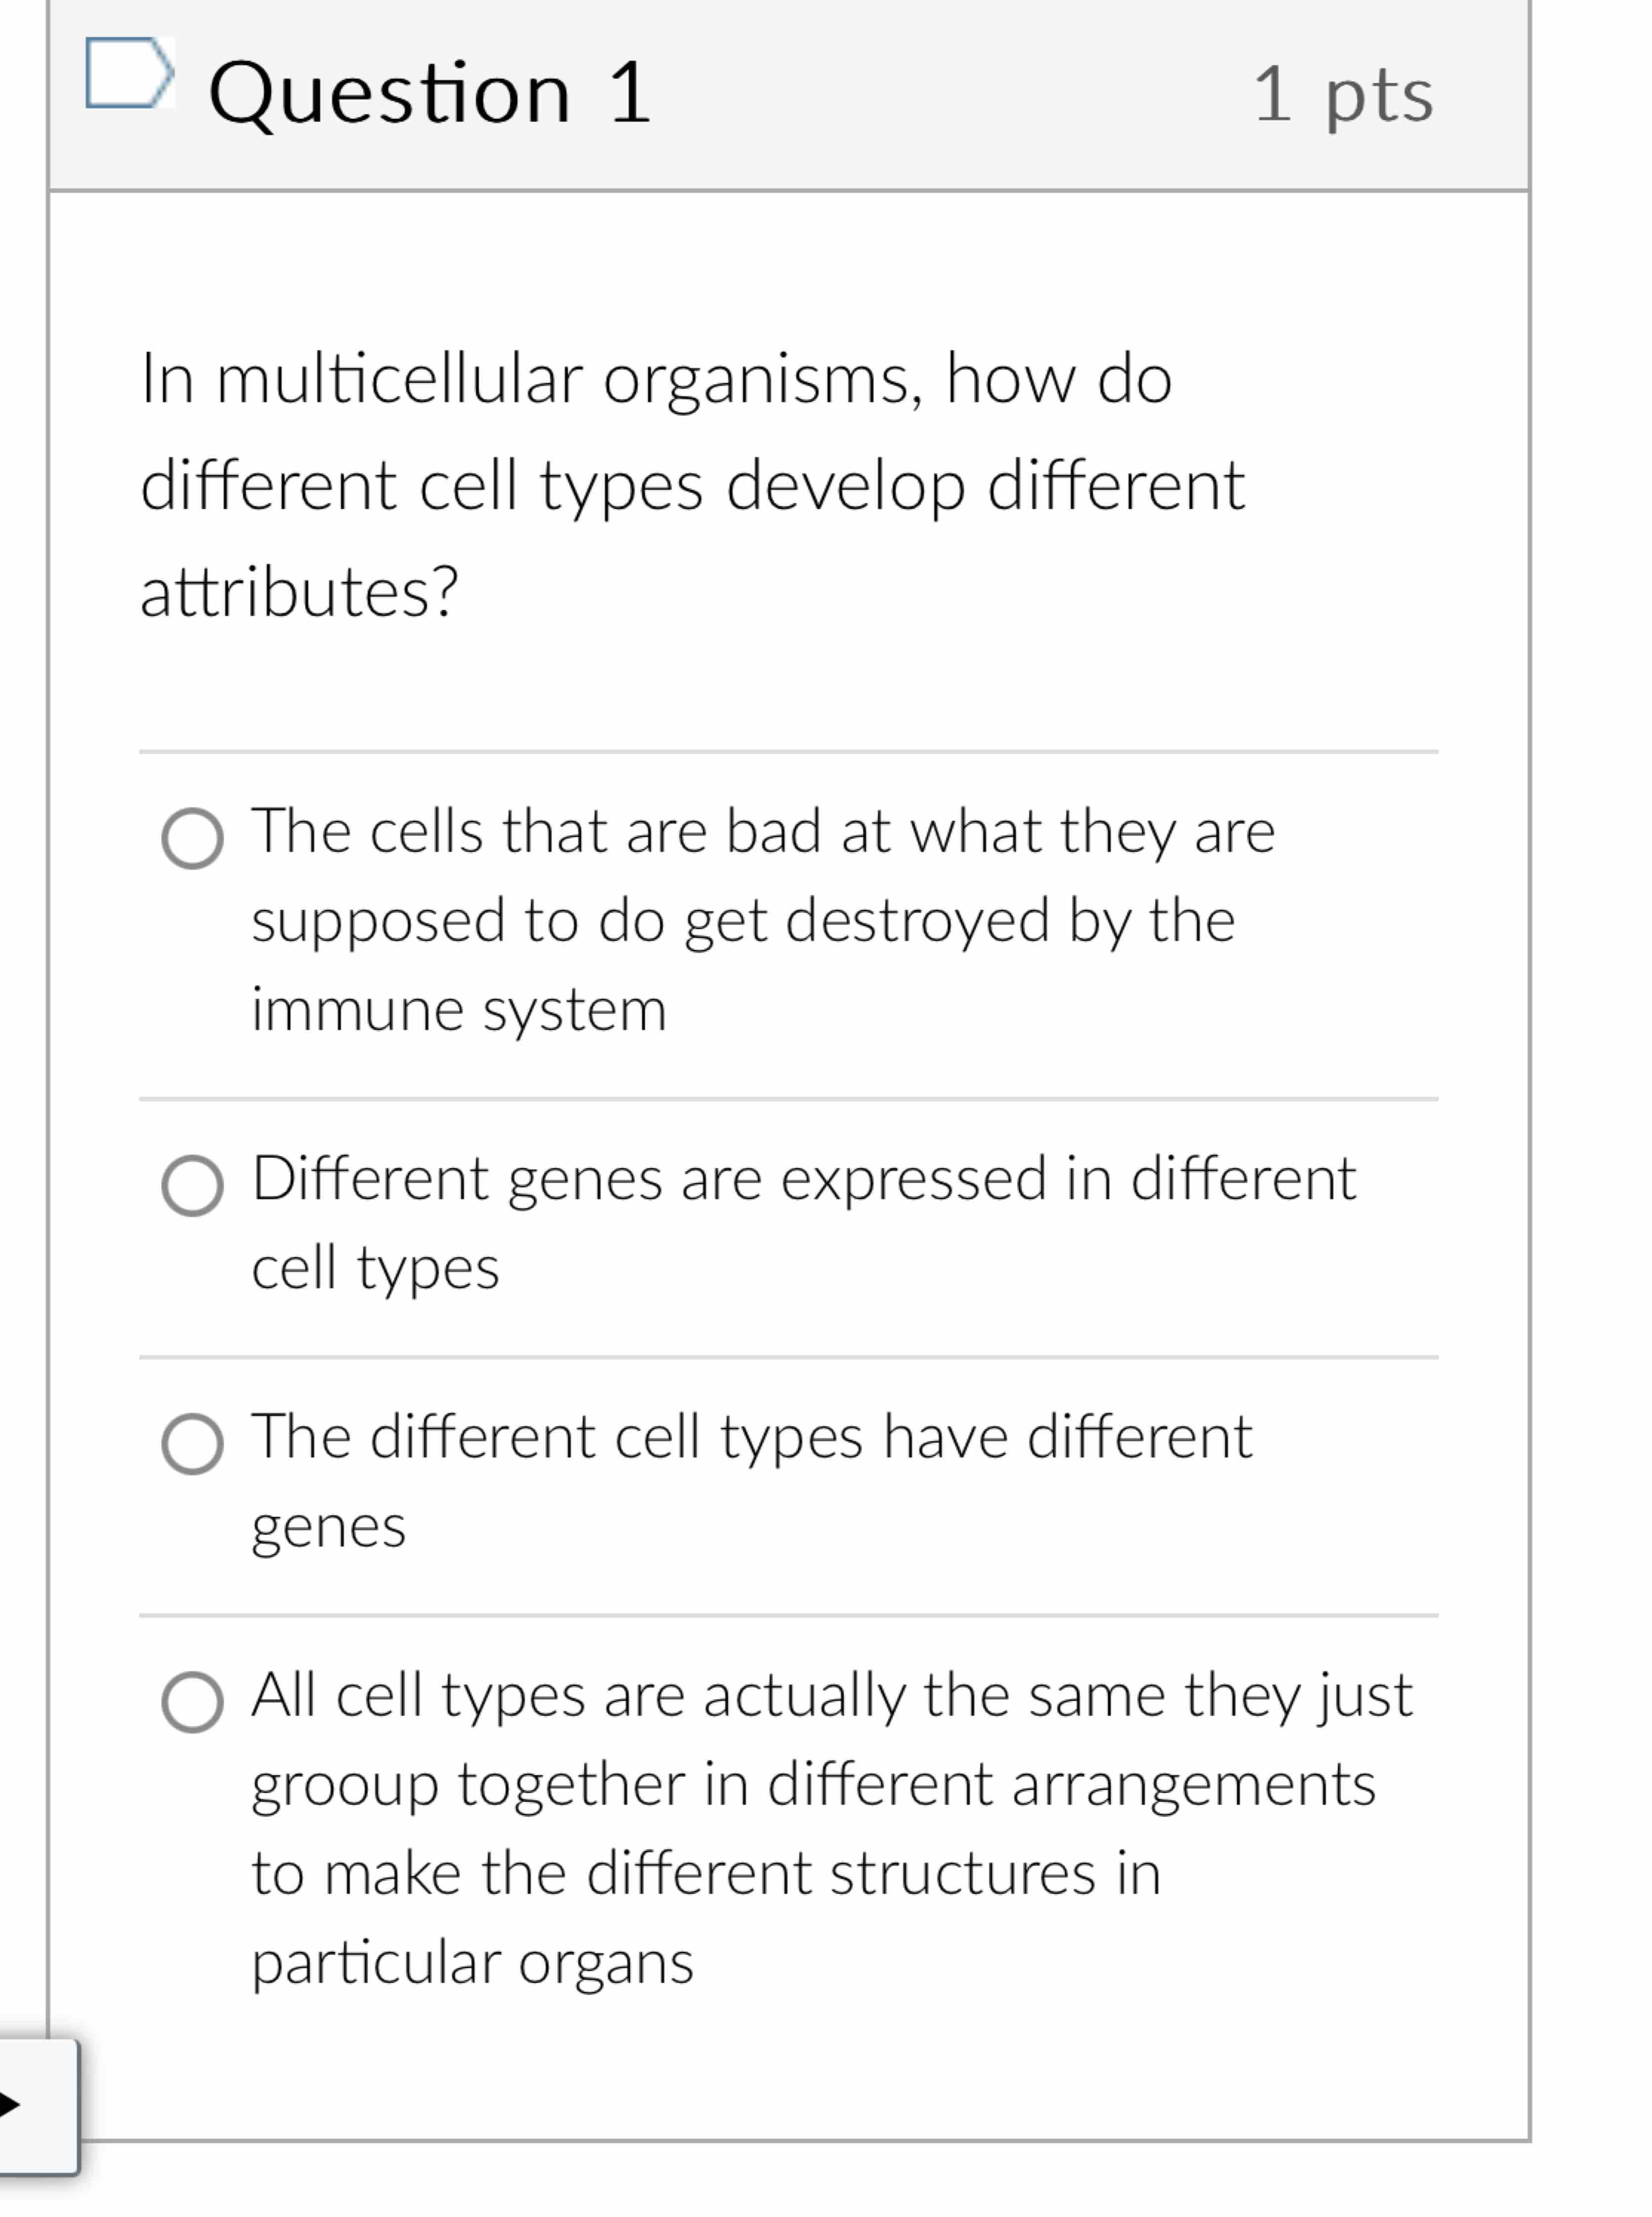Click the divider line above the answer options

point(790,748)
